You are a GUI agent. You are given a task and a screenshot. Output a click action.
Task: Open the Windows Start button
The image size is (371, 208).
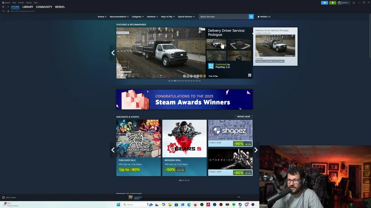click(x=118, y=205)
